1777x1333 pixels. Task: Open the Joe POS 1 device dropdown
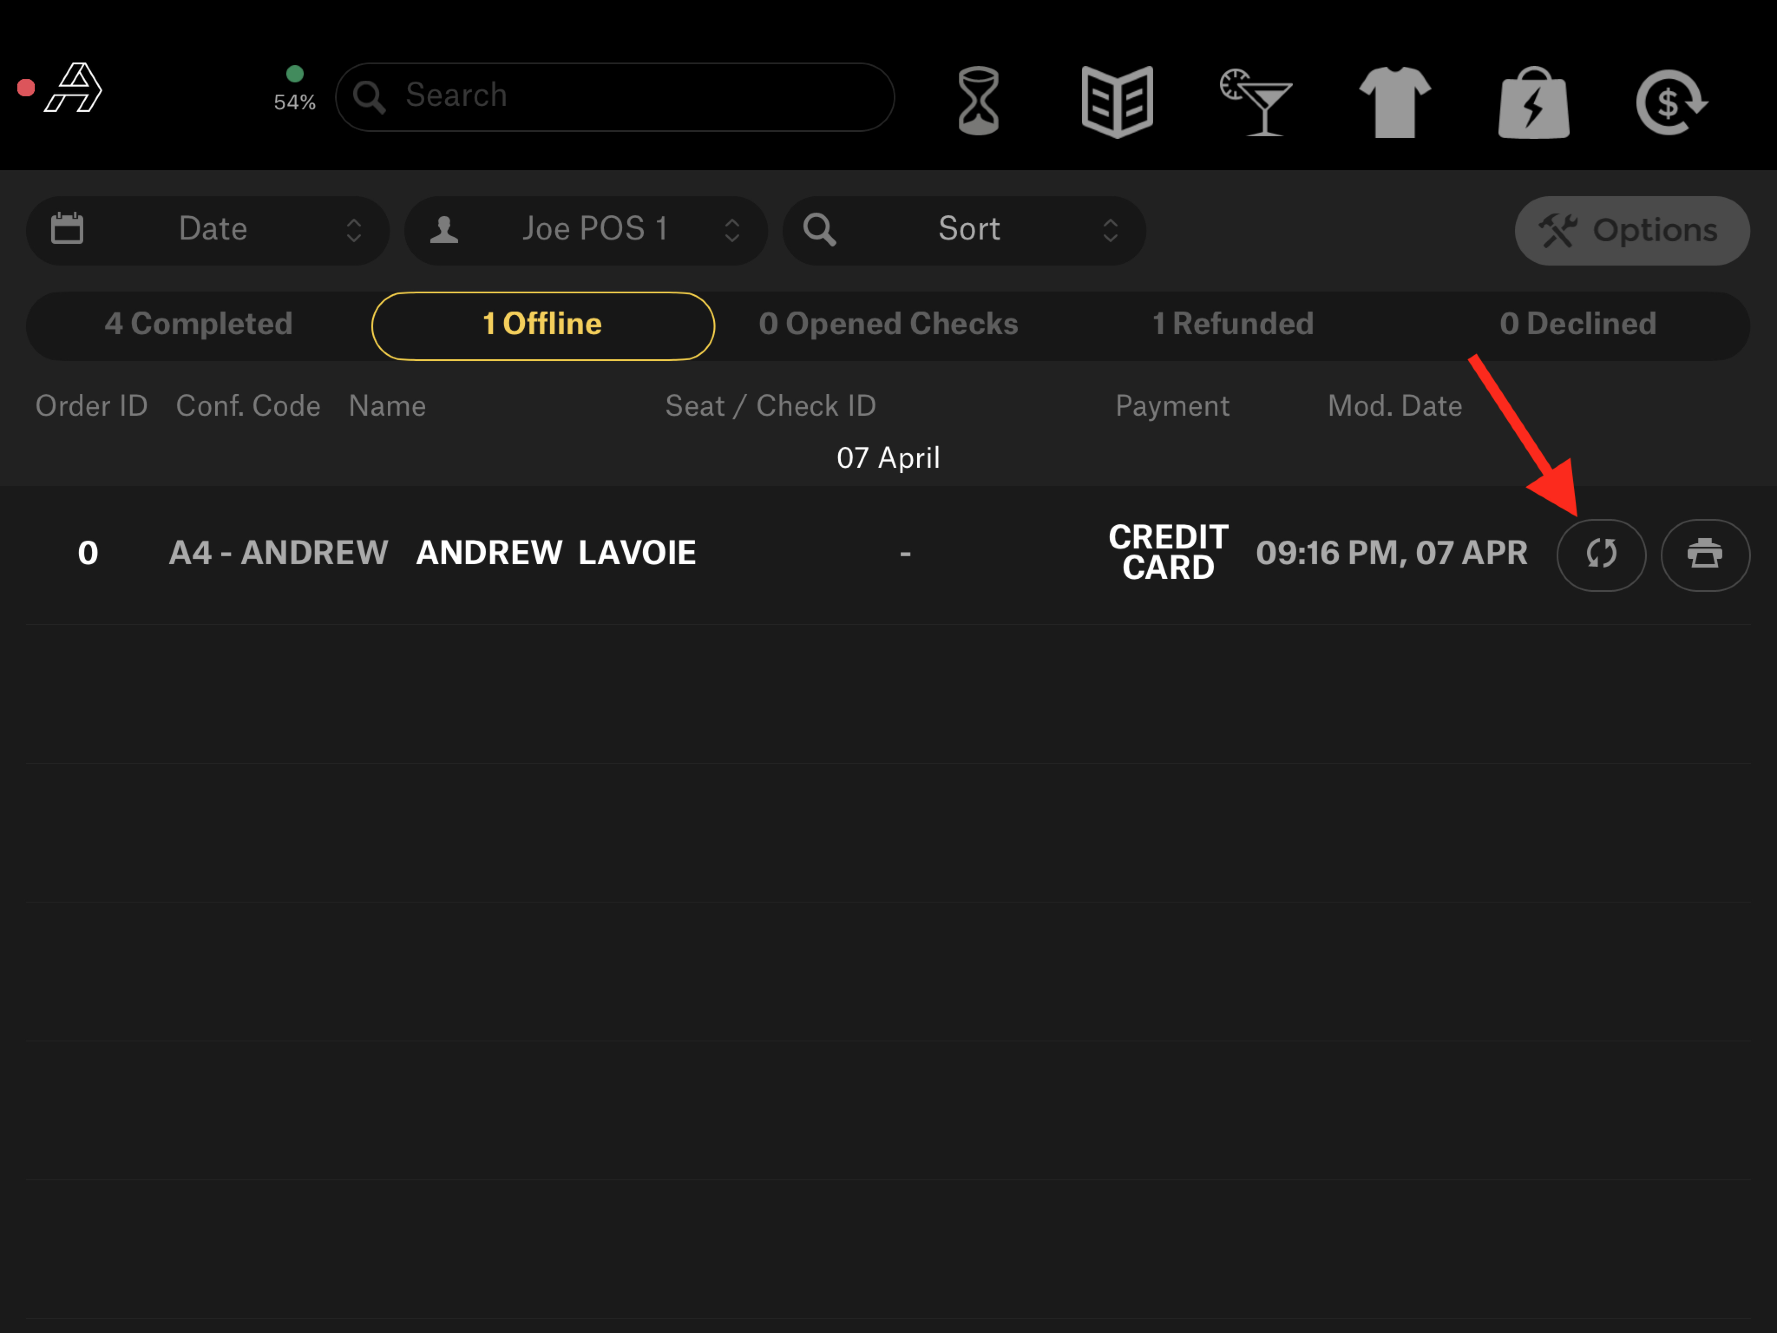(x=586, y=230)
